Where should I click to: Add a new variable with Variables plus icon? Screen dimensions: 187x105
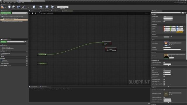coord(27,58)
